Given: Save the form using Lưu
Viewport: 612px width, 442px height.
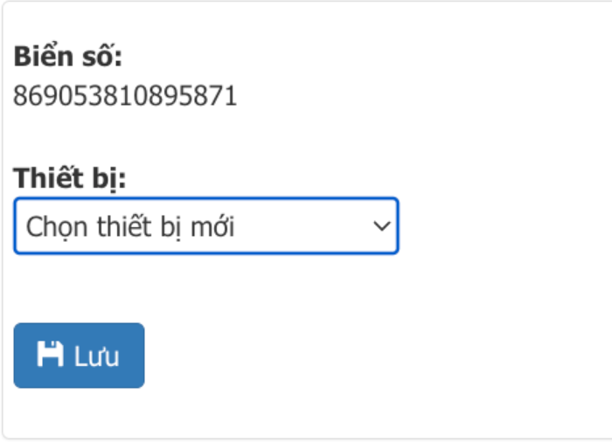Looking at the screenshot, I should pos(79,356).
